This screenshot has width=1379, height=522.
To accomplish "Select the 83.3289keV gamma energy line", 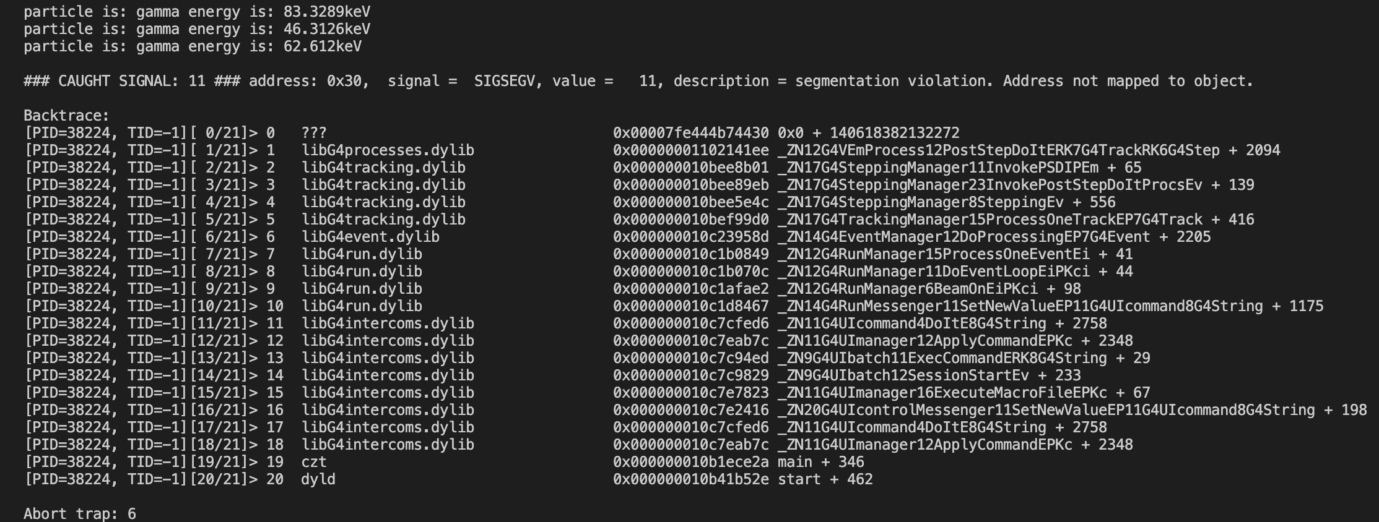I will coord(197,12).
